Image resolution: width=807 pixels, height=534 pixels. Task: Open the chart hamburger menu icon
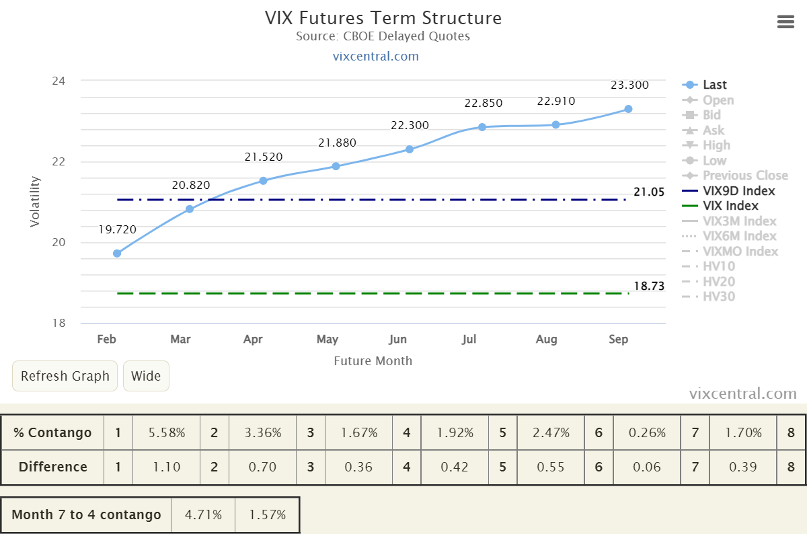coord(785,22)
